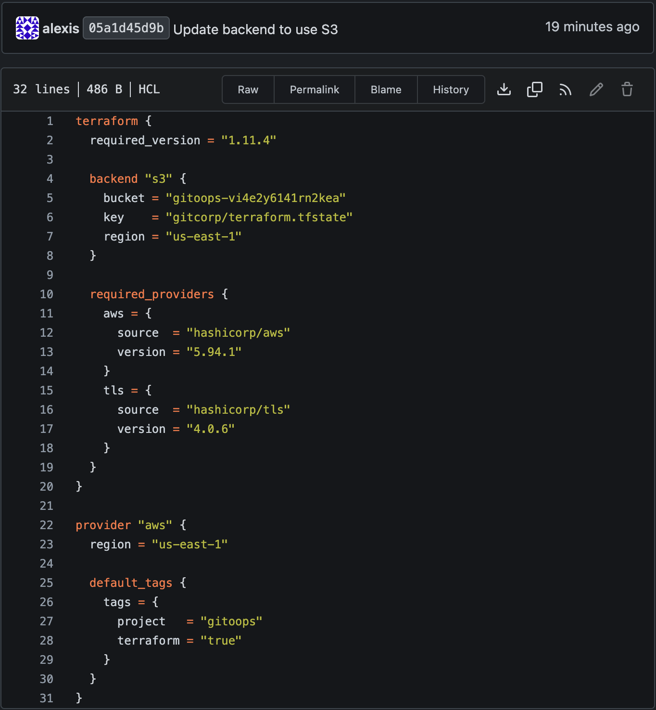Click the 'bucket' attribute name

click(124, 198)
